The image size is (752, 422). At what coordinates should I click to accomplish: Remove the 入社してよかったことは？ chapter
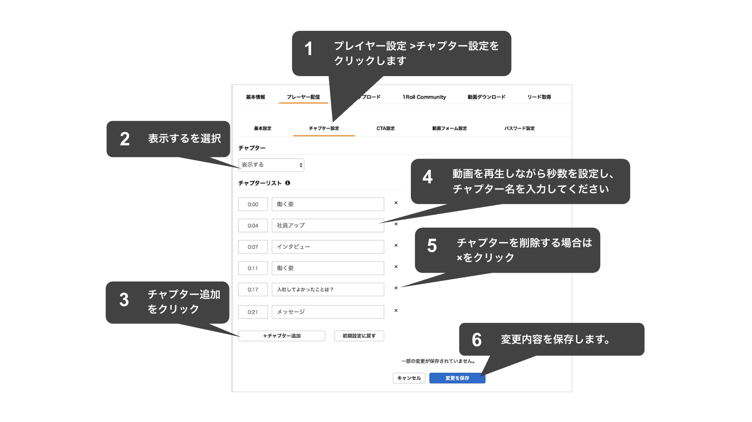396,289
